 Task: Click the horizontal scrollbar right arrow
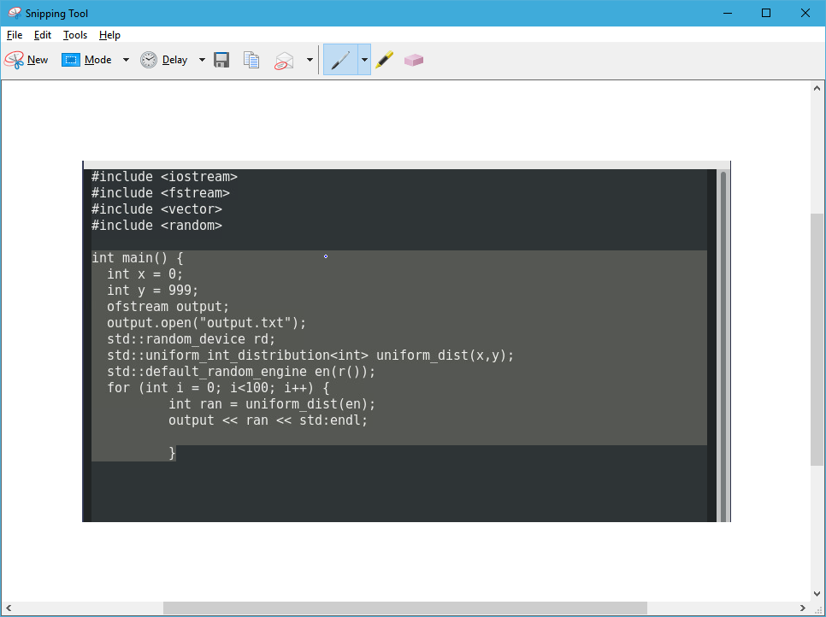pyautogui.click(x=802, y=608)
